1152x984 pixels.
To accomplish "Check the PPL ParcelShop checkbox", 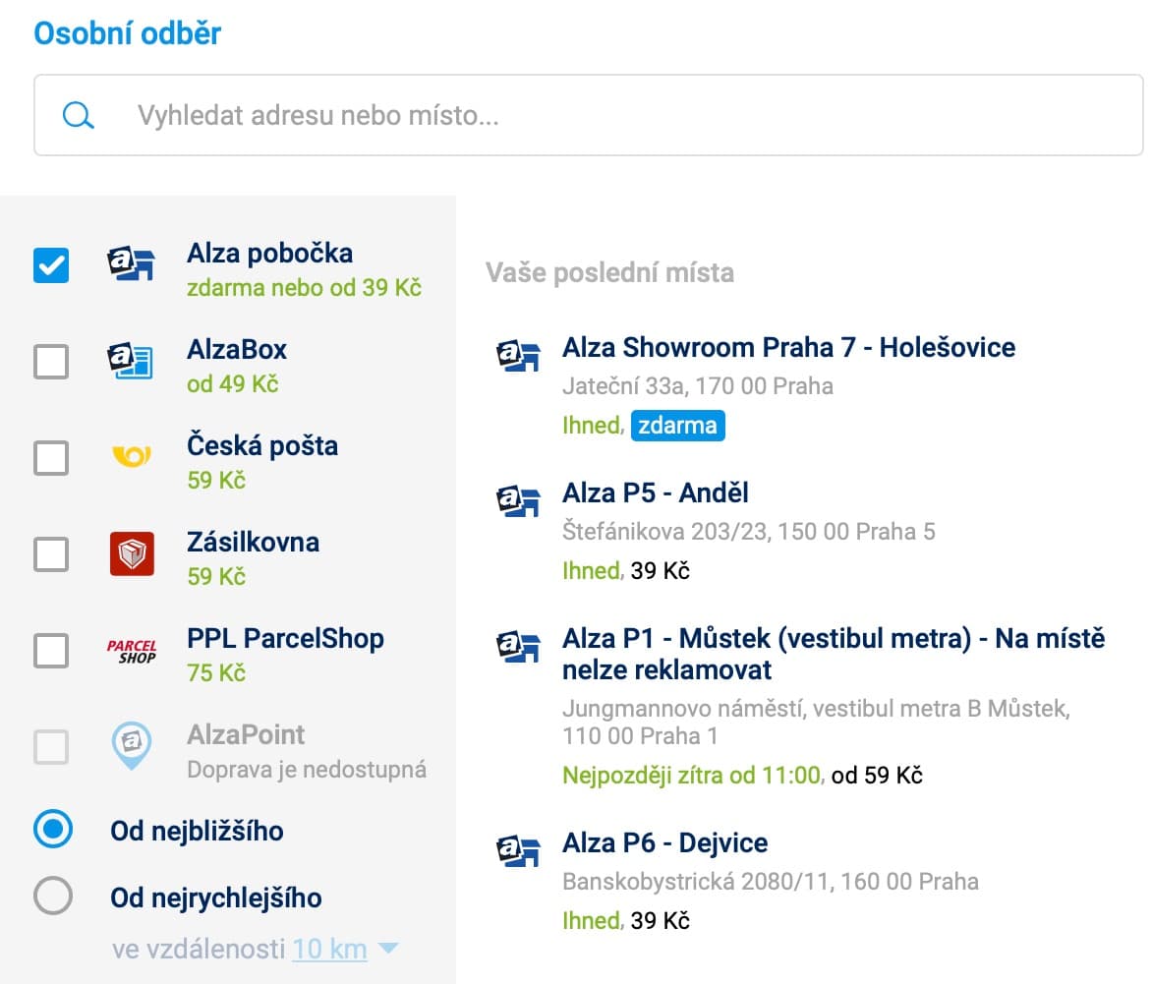I will point(51,651).
